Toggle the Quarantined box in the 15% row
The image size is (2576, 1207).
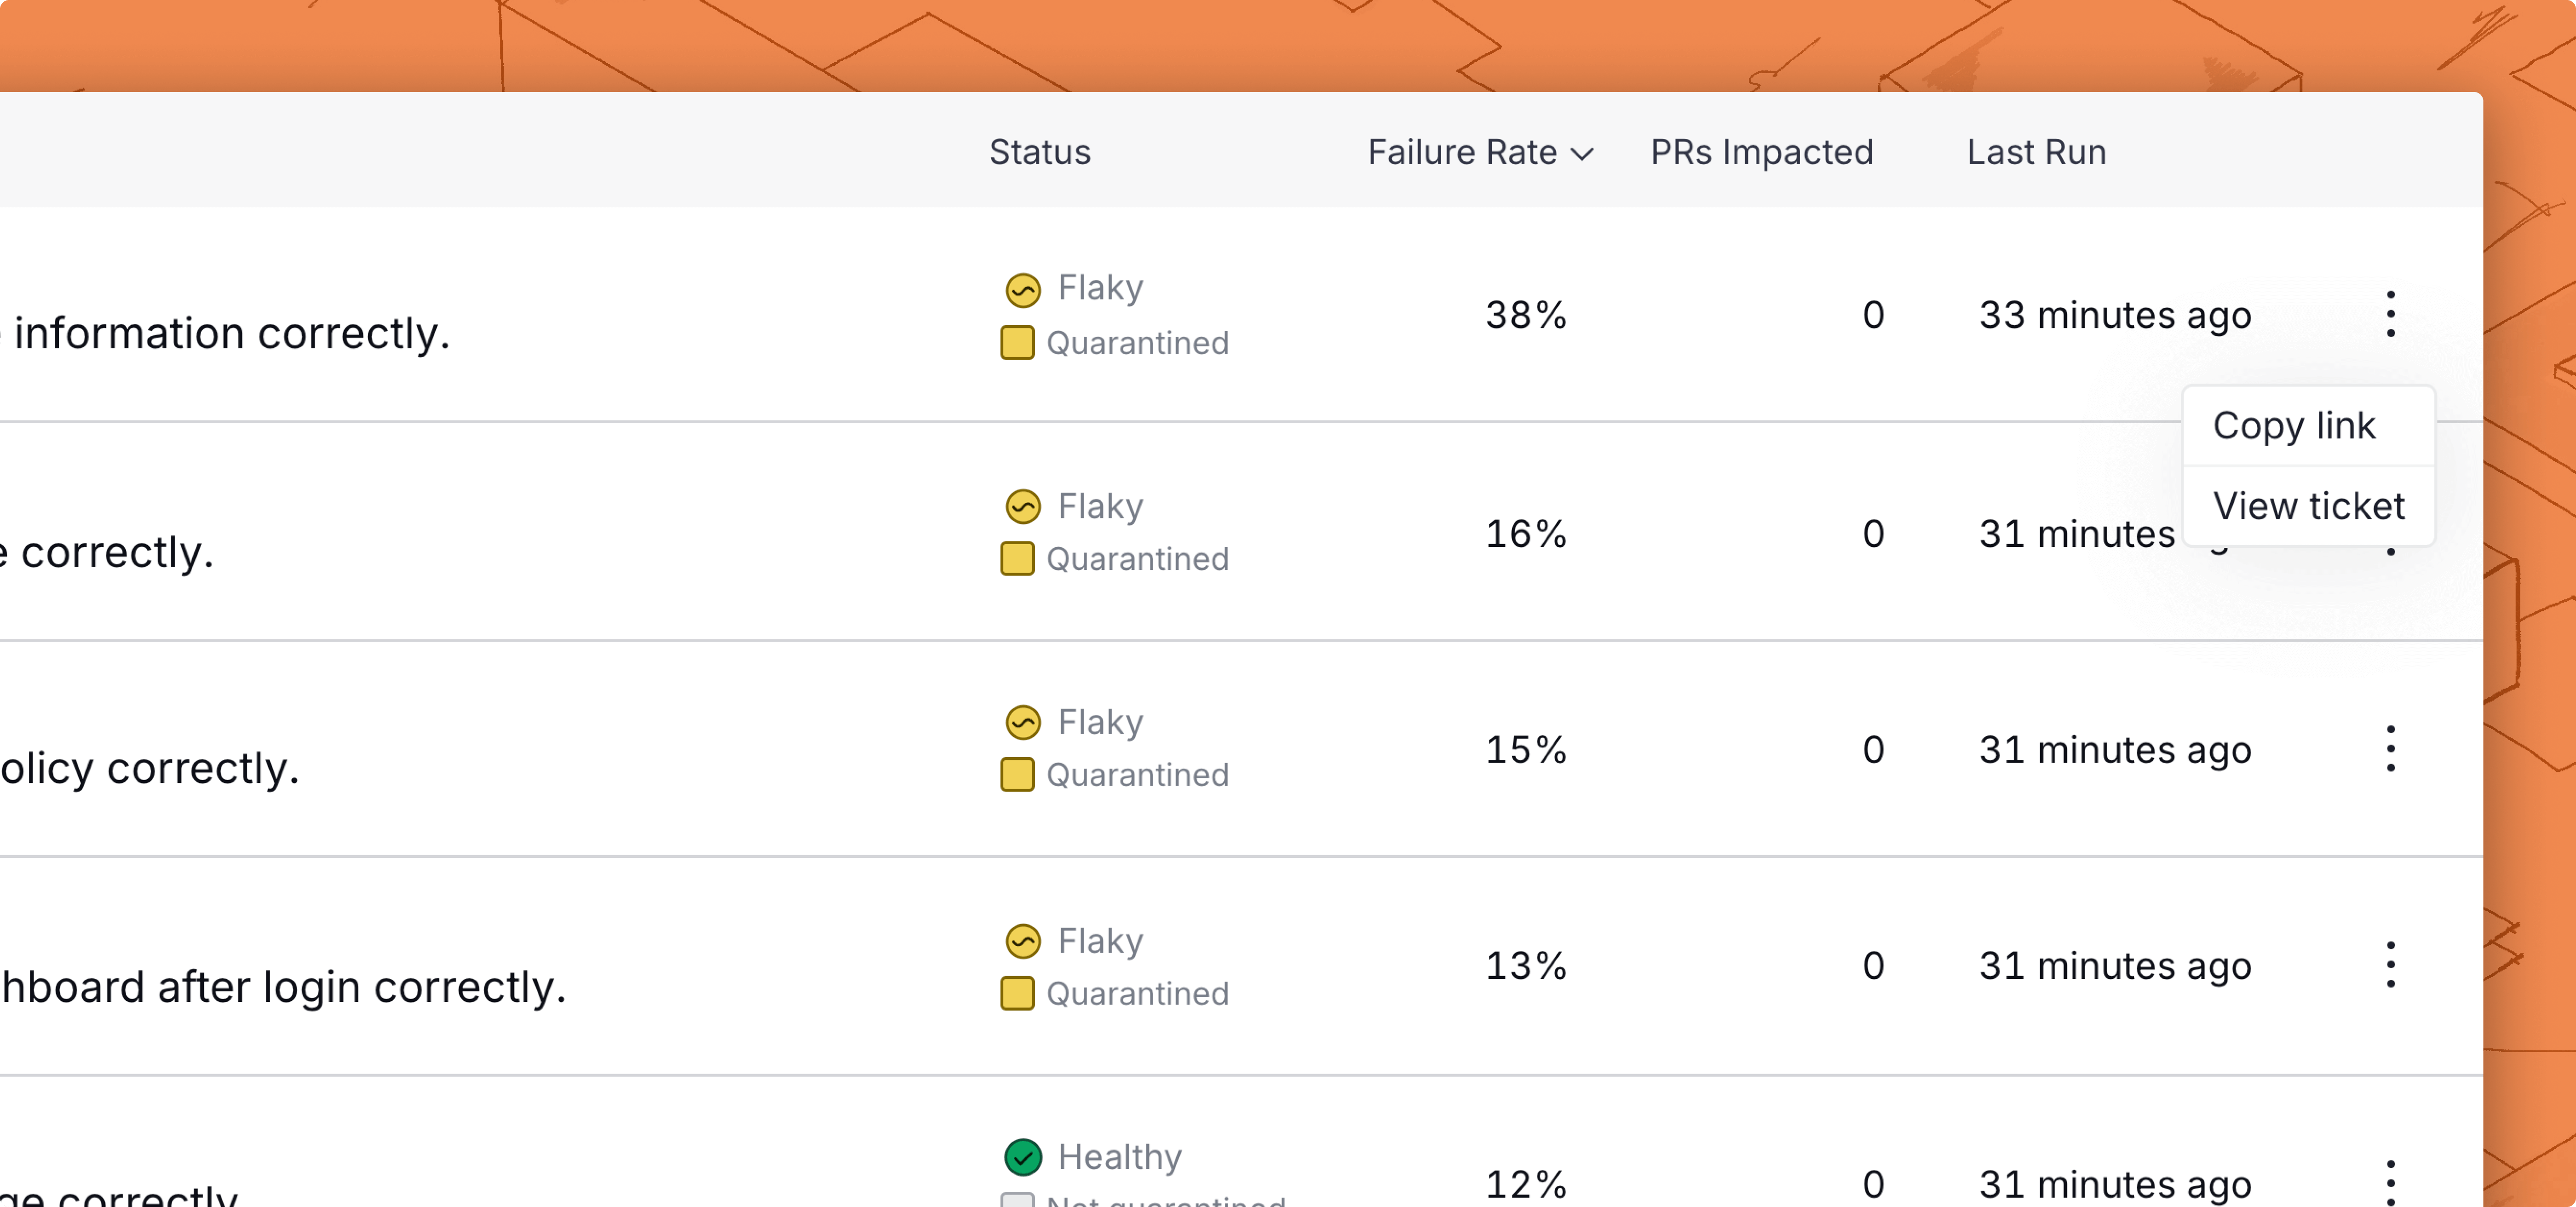click(1017, 775)
